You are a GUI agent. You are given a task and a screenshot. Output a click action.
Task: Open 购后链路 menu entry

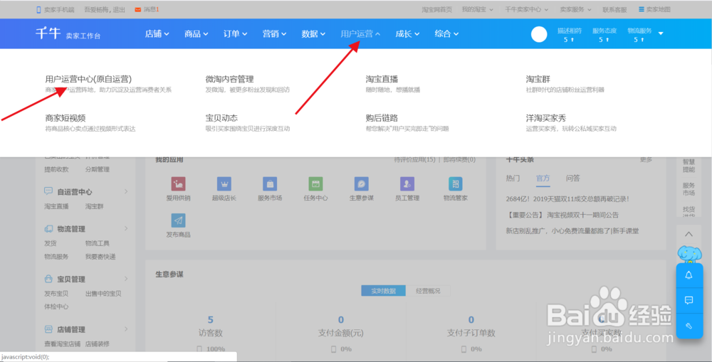382,118
